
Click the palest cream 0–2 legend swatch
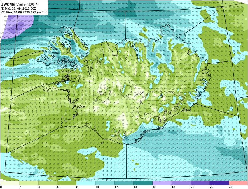(x=10, y=183)
